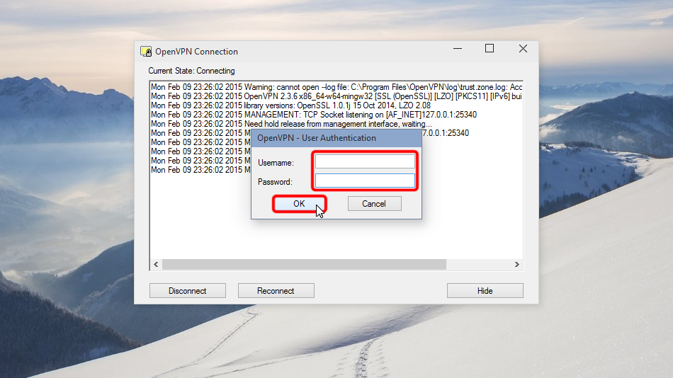
Task: Click the log's right scroll arrow
Action: point(517,265)
